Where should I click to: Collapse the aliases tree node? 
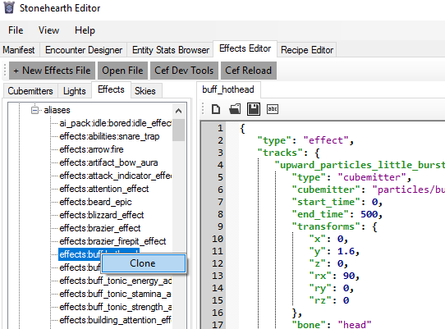click(34, 110)
